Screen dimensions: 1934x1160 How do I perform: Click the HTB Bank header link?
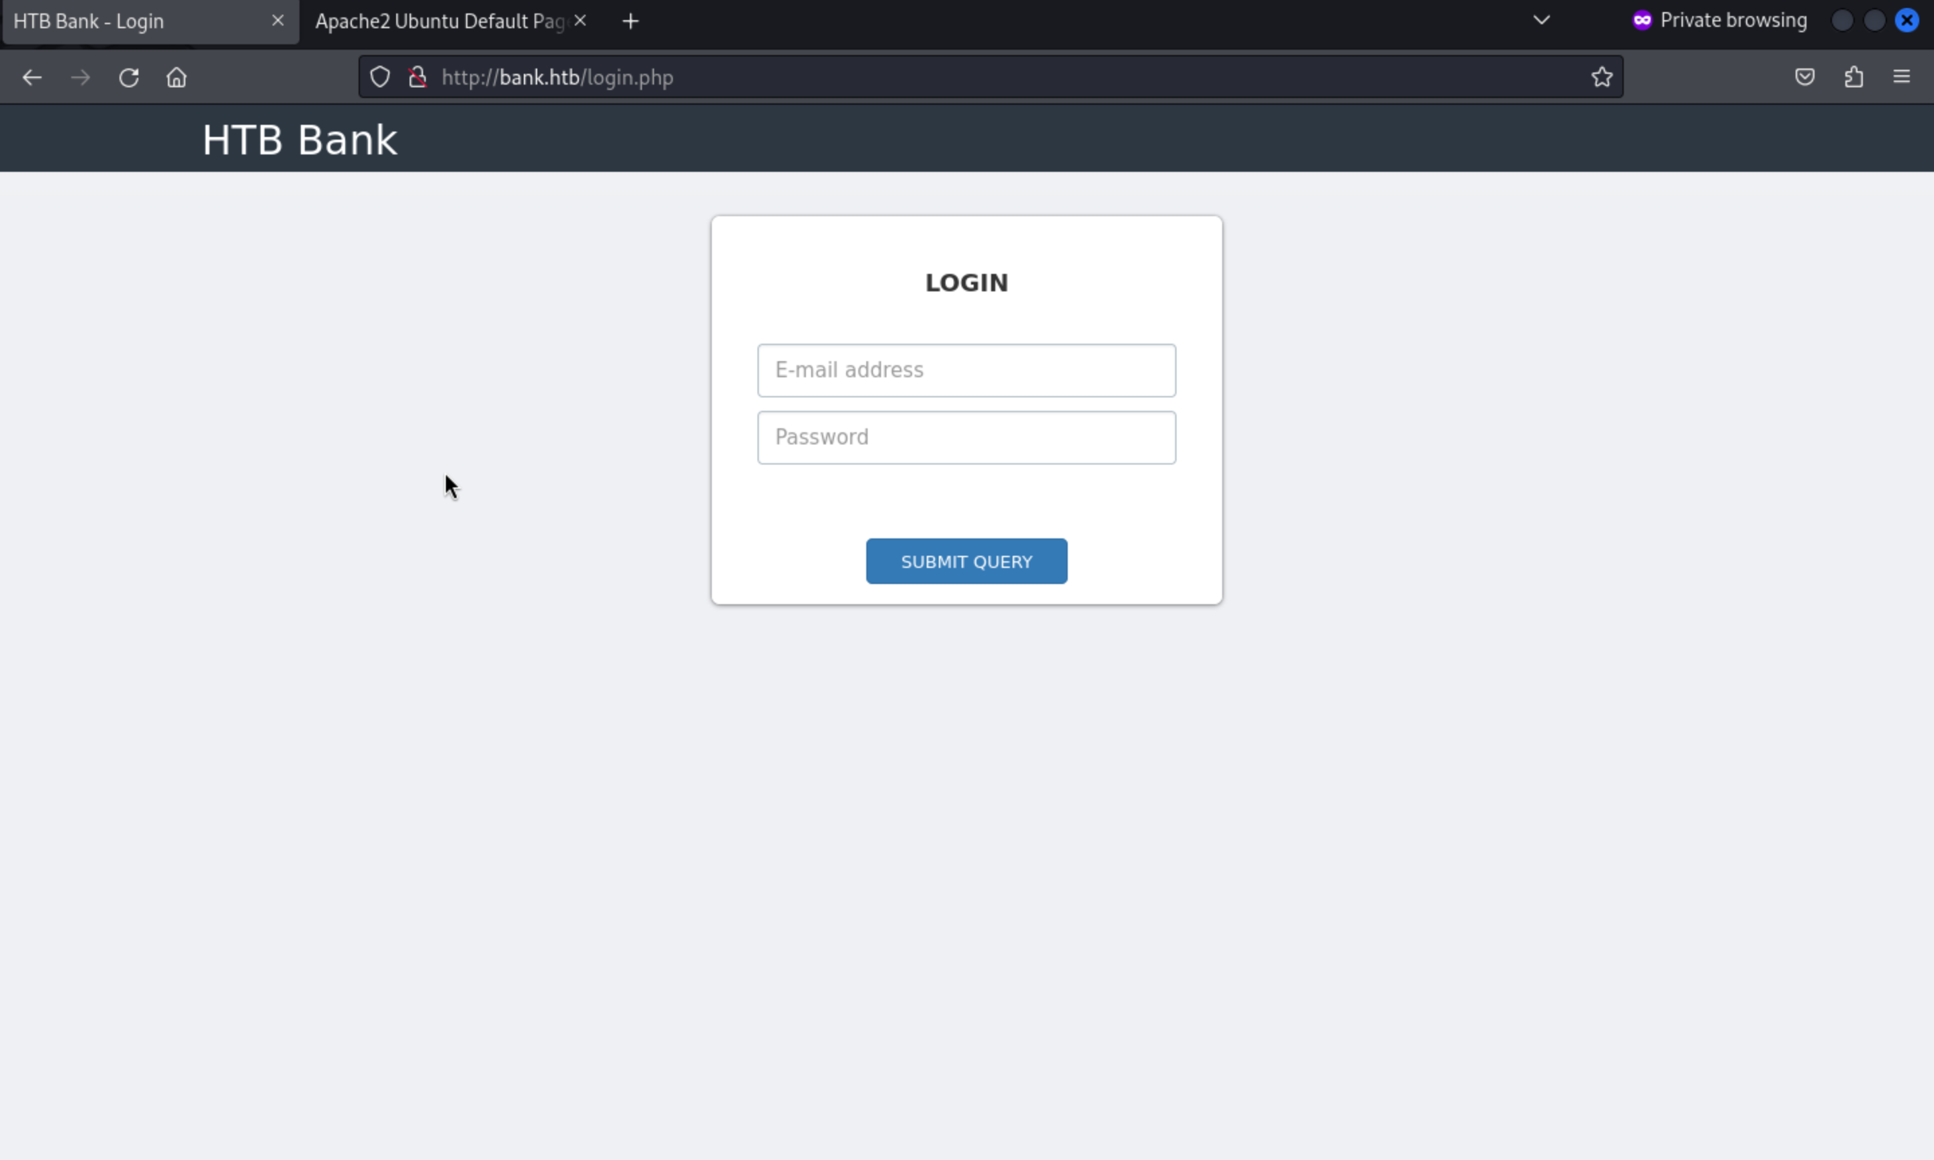tap(300, 140)
